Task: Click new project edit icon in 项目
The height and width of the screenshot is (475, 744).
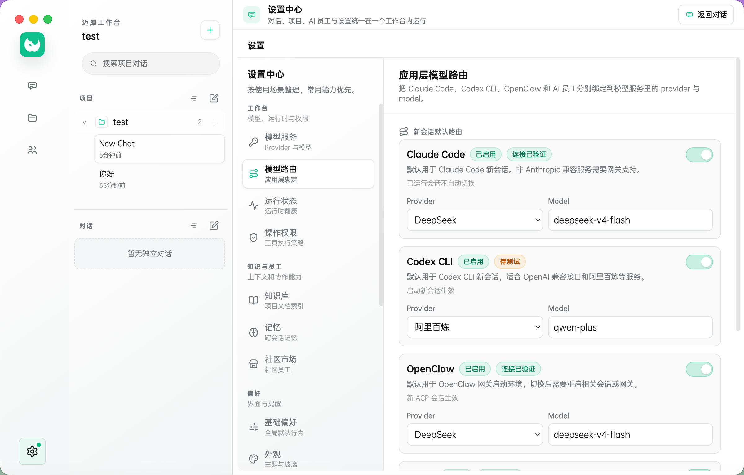Action: pyautogui.click(x=214, y=98)
